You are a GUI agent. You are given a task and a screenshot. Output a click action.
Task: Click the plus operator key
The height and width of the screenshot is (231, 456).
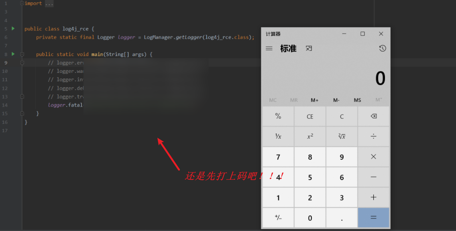374,197
